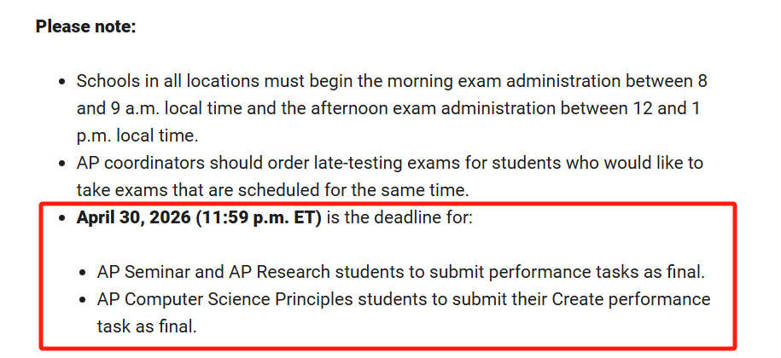This screenshot has width=781, height=358.
Task: Click the bold "April 30, 2026" date
Action: (x=133, y=217)
